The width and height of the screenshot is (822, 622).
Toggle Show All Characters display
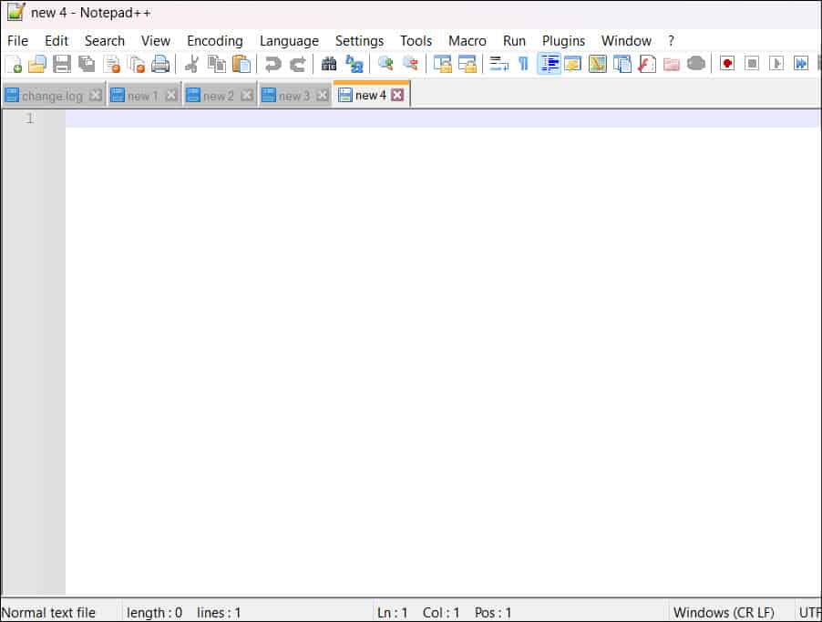coord(522,64)
